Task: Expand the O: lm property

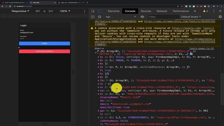Action: (x=99, y=67)
